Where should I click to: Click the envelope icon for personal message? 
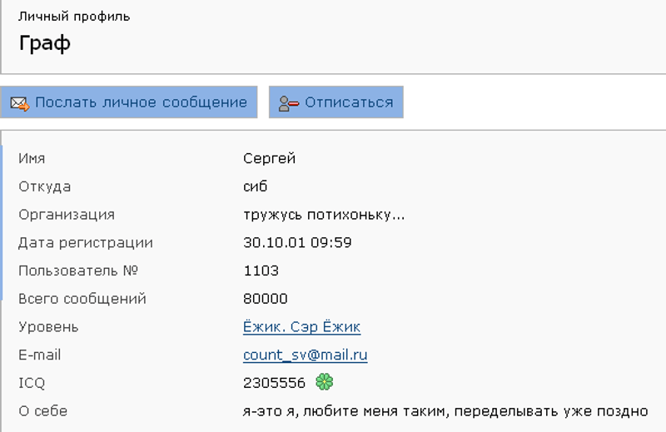[x=19, y=103]
